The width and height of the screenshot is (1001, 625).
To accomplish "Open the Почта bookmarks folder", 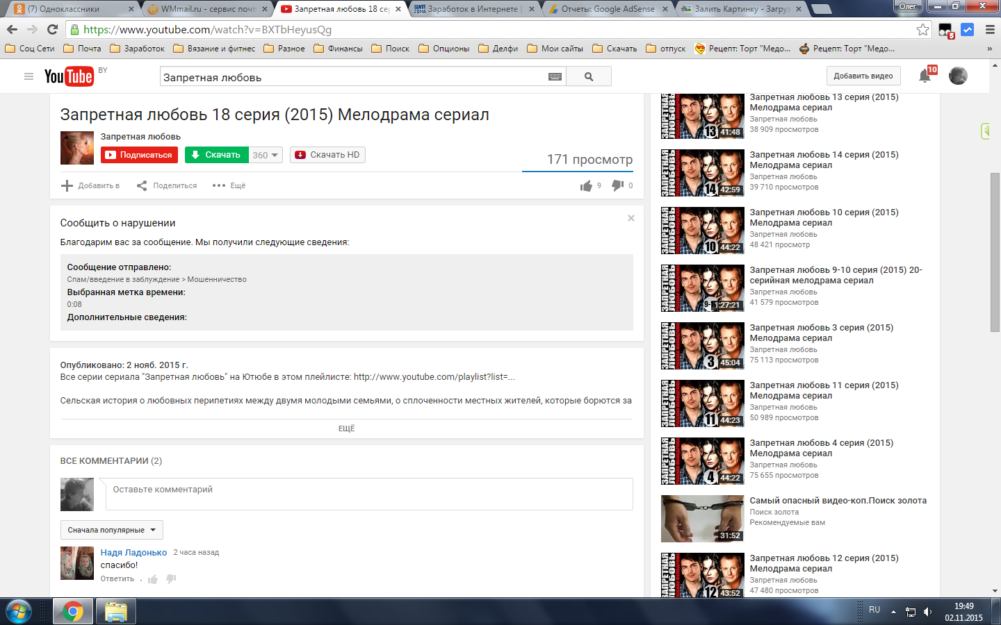I will (82, 49).
